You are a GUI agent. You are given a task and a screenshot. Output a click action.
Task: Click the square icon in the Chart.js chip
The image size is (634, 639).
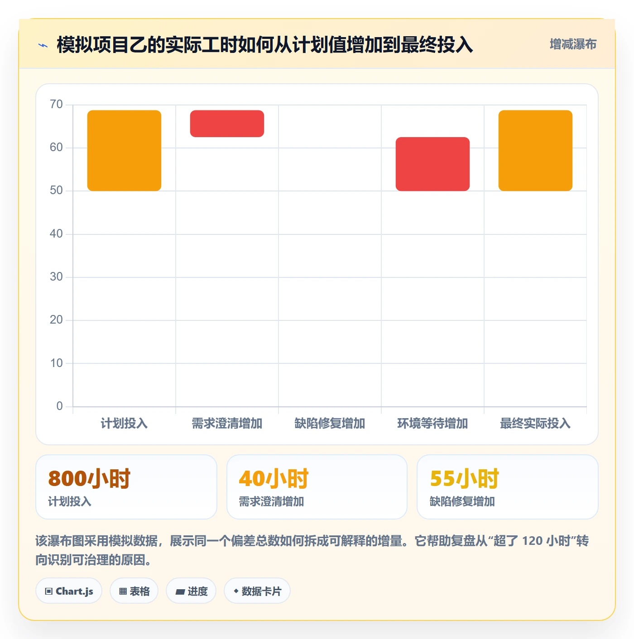coord(49,591)
